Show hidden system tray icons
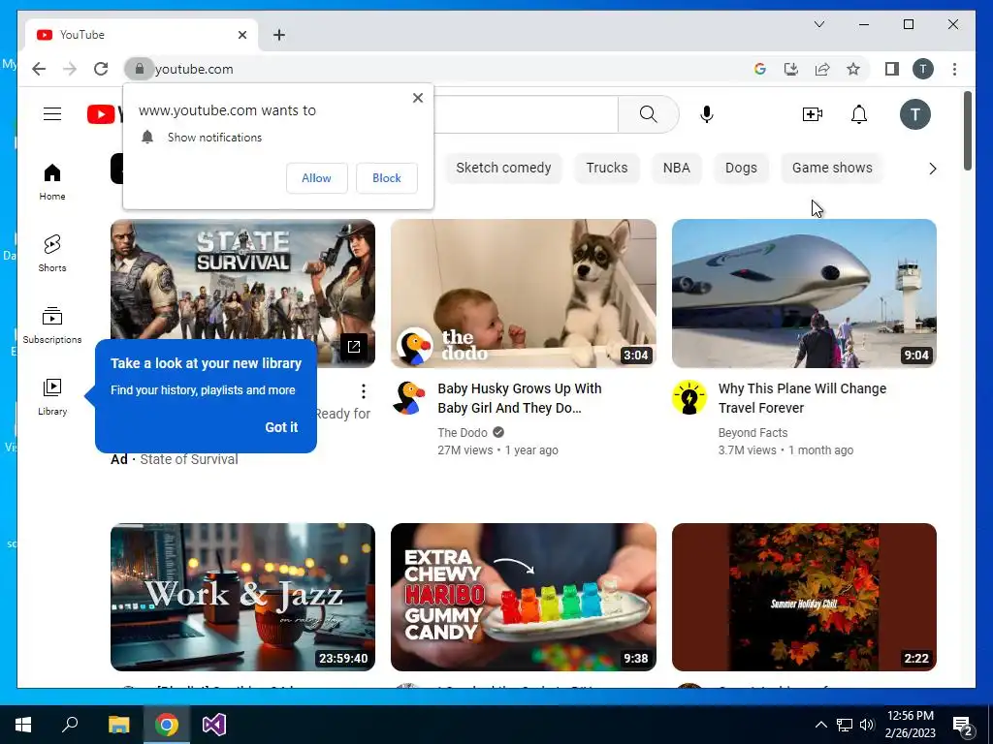 [820, 725]
